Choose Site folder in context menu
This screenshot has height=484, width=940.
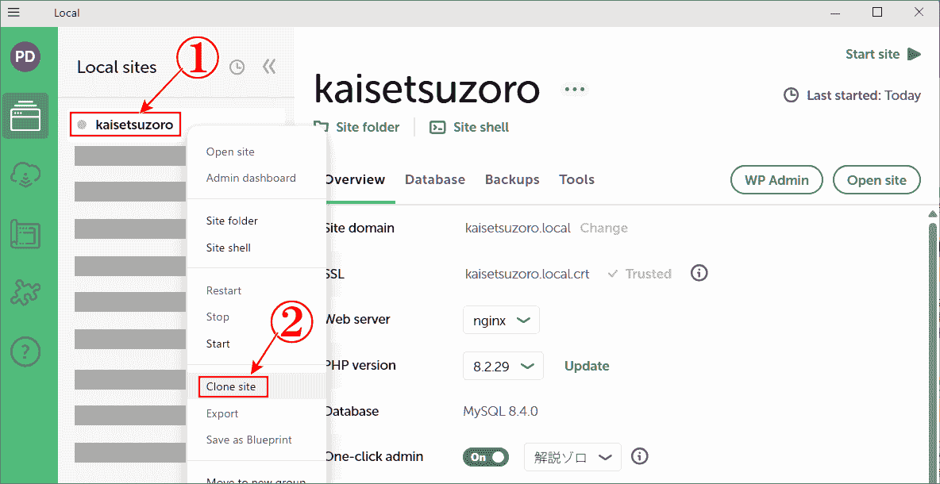tap(231, 221)
